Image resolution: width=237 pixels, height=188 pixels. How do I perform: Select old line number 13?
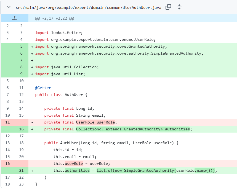click(7, 143)
